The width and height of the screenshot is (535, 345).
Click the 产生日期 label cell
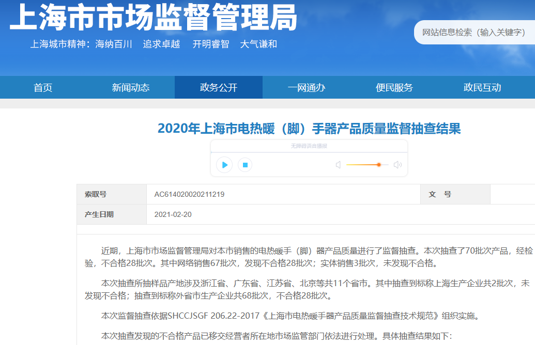point(112,214)
